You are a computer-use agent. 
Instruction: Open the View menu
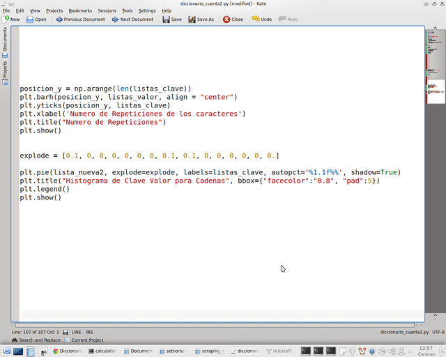[35, 11]
